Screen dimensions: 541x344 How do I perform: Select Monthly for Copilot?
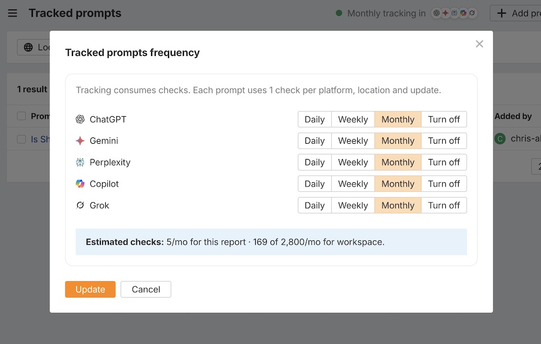pyautogui.click(x=398, y=184)
